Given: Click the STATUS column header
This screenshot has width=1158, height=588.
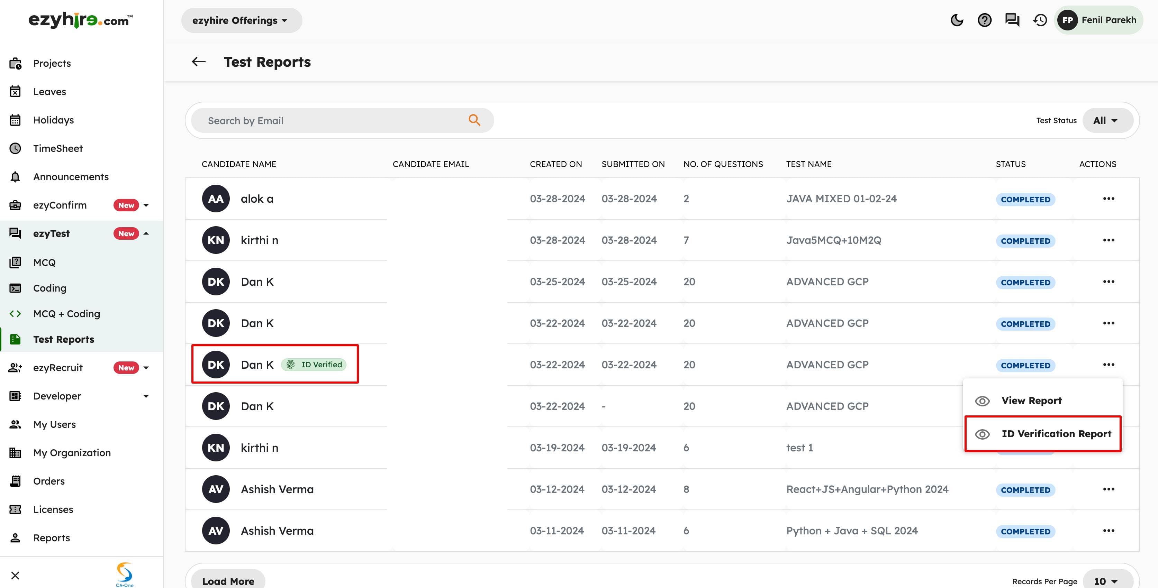Looking at the screenshot, I should [x=1011, y=164].
